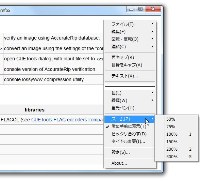Click the black line-style preview in menu
This screenshot has width=202, height=180.
coord(130,86)
